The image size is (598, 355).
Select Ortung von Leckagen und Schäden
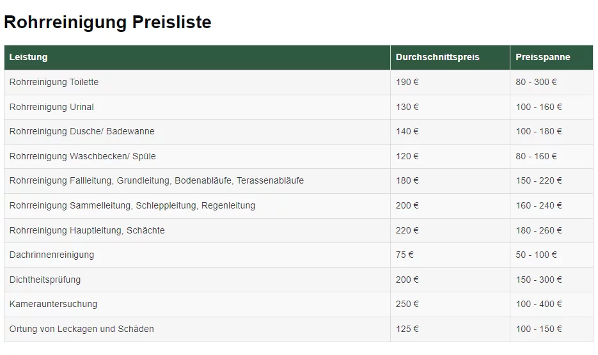pyautogui.click(x=82, y=329)
